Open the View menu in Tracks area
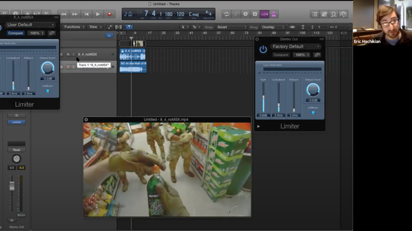The height and width of the screenshot is (231, 412). click(x=94, y=27)
